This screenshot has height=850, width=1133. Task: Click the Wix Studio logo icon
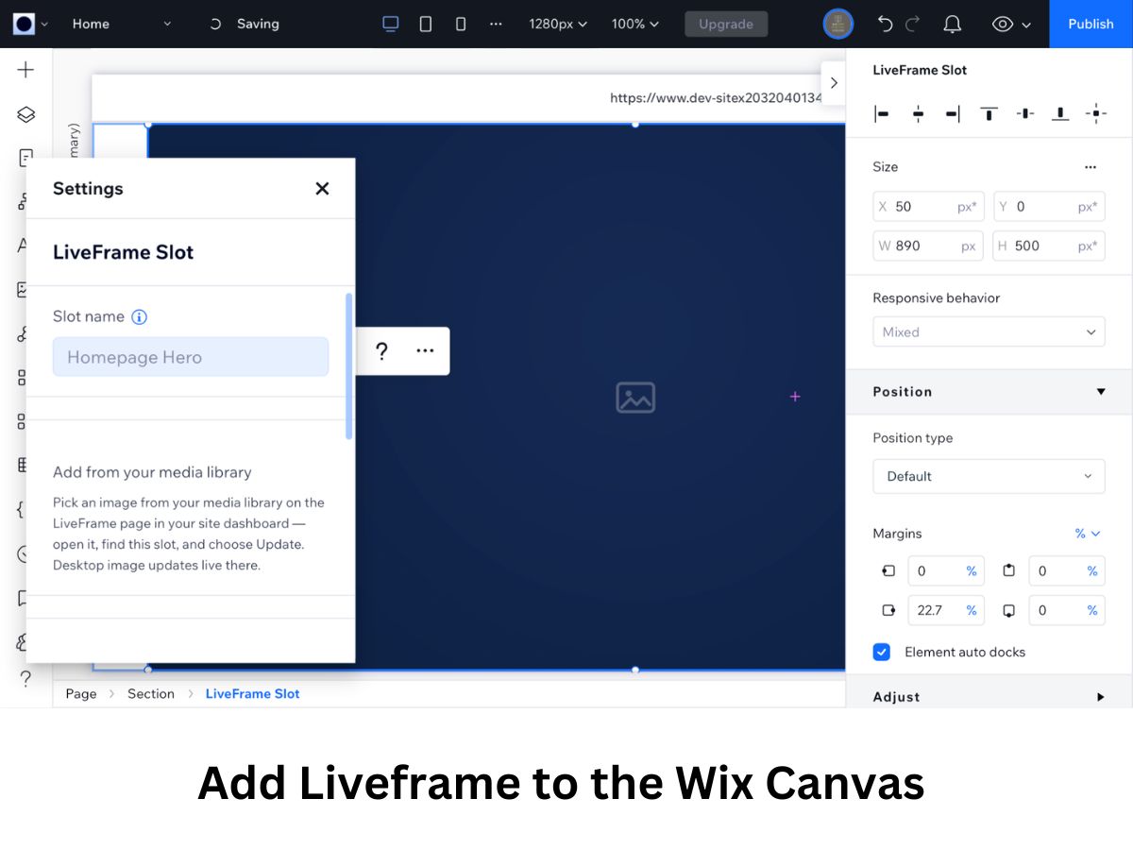click(24, 24)
